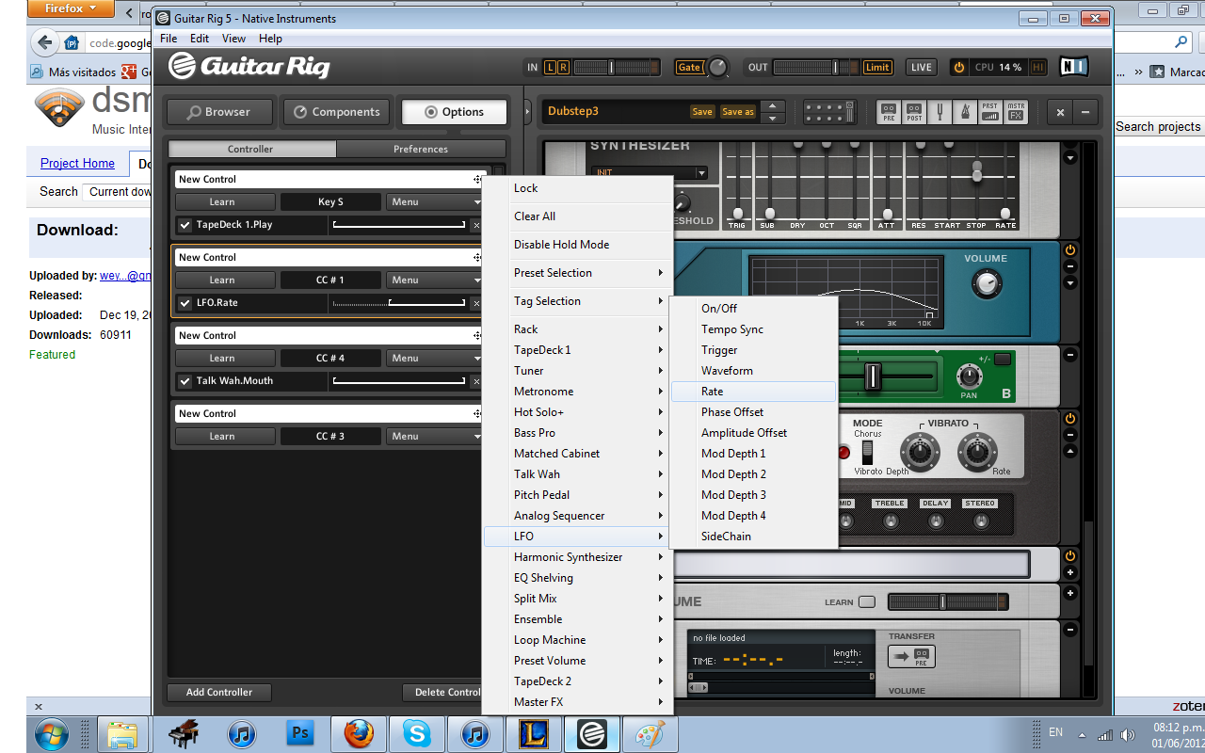Turn the Gate threshold knob
Viewport: 1205px width, 753px height.
click(718, 67)
